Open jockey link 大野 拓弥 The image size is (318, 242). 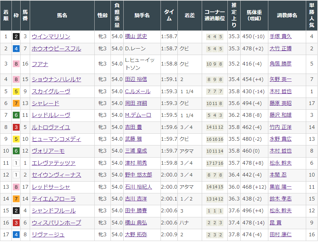pyautogui.click(x=136, y=235)
